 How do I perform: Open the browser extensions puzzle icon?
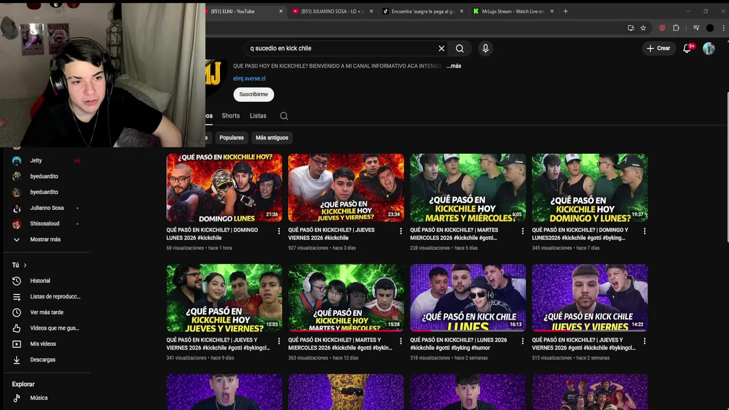pos(676,28)
